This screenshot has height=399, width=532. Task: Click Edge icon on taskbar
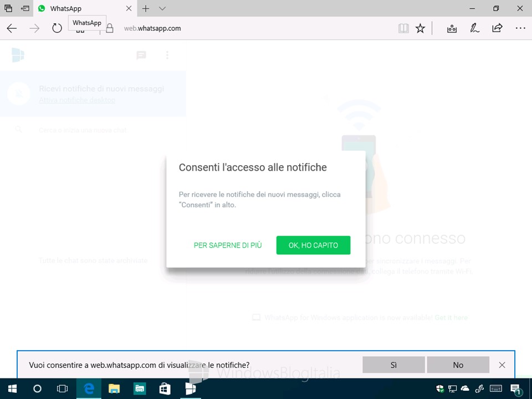click(x=89, y=388)
